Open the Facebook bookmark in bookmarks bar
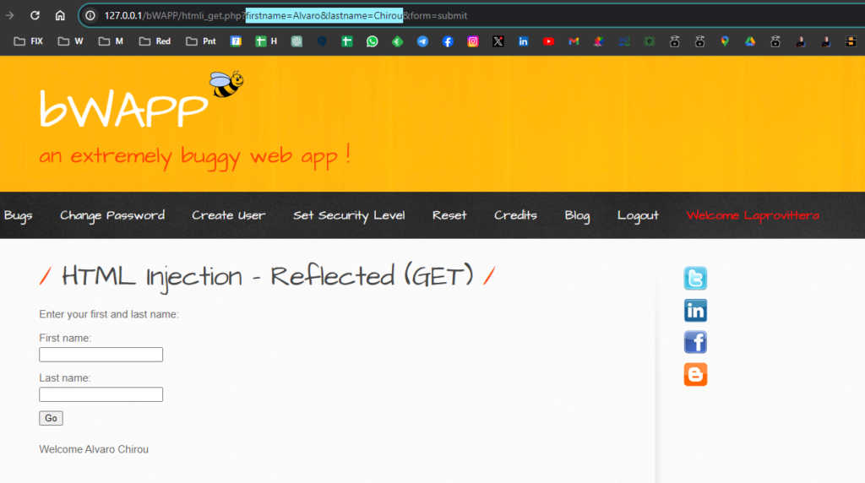This screenshot has width=865, height=483. pyautogui.click(x=448, y=41)
